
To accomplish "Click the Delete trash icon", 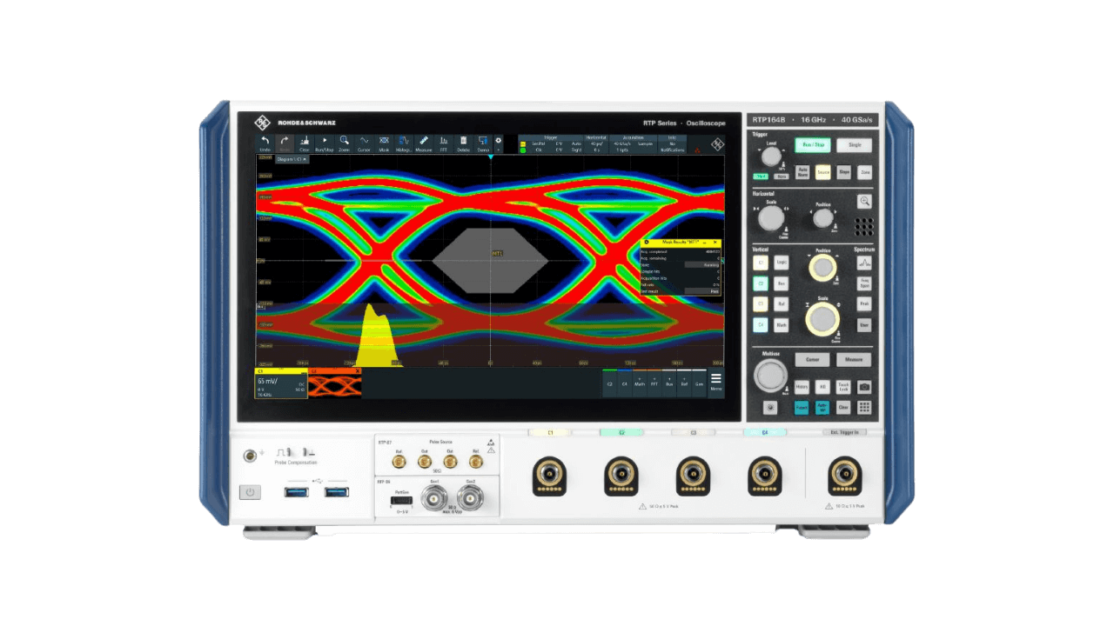I will click(x=463, y=143).
